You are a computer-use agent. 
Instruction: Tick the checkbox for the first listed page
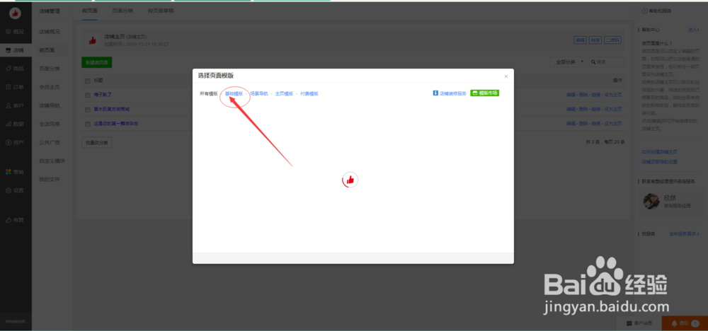point(88,95)
